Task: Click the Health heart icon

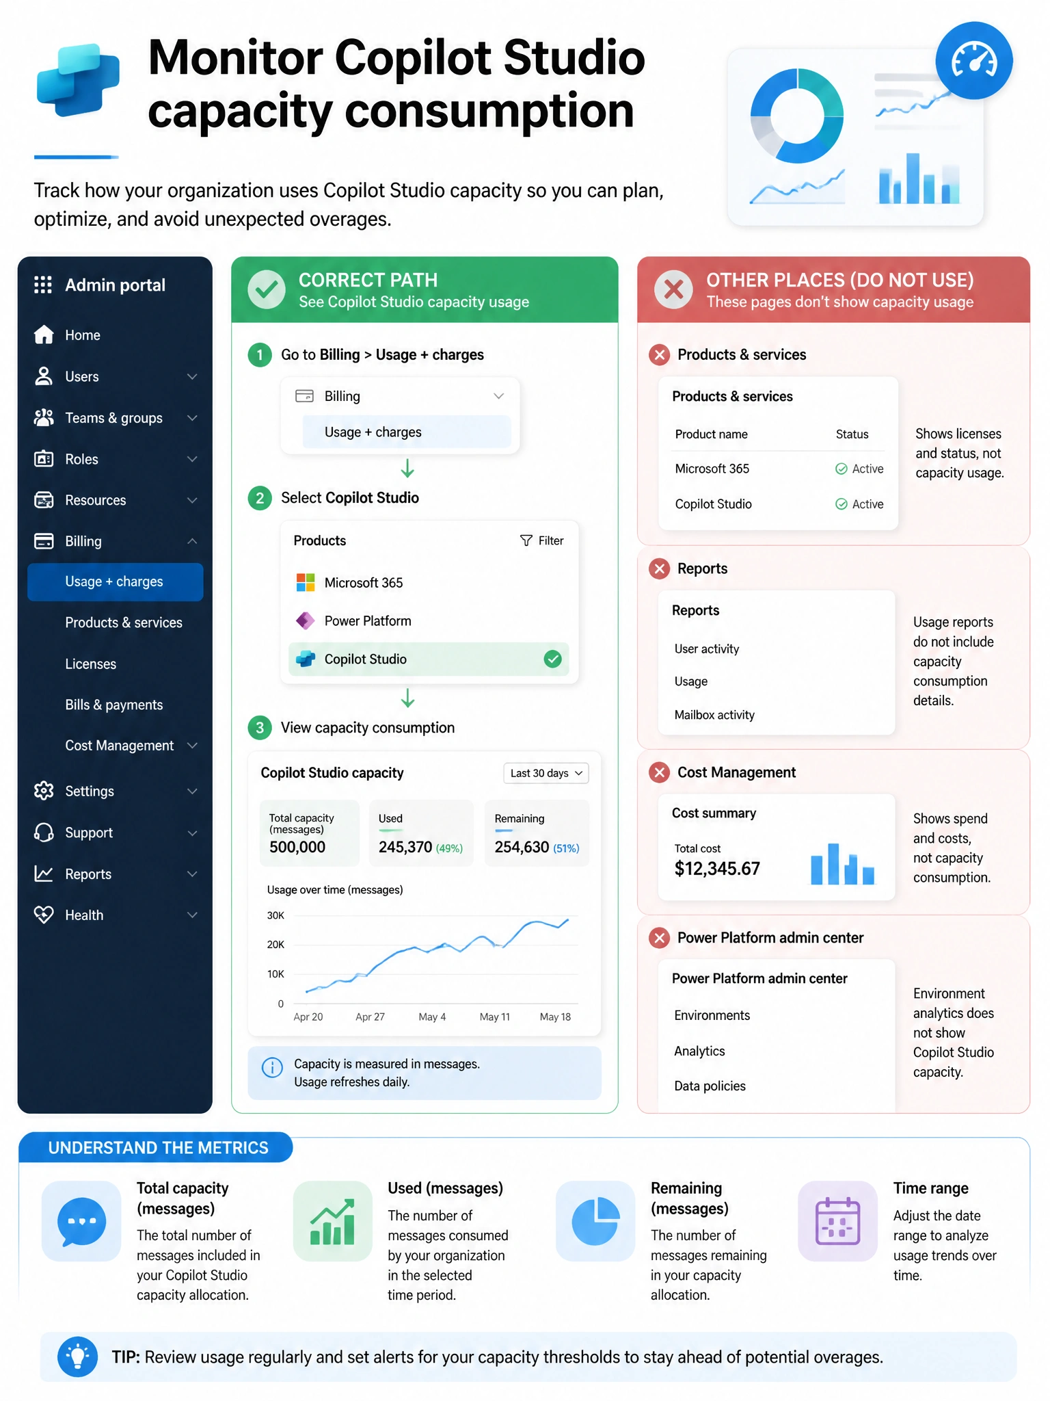Action: pyautogui.click(x=44, y=915)
